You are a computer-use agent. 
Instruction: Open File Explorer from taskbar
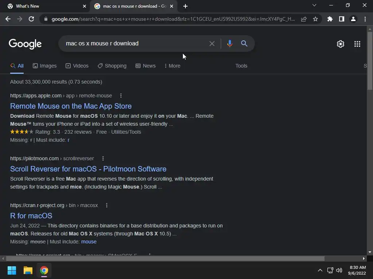[28, 270]
